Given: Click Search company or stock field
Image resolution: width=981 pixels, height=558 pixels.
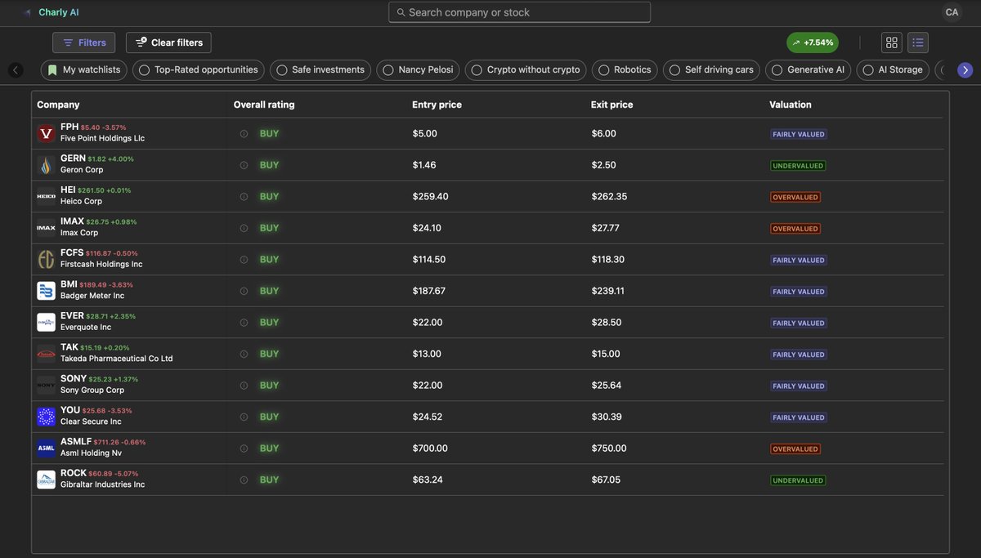Looking at the screenshot, I should point(519,12).
